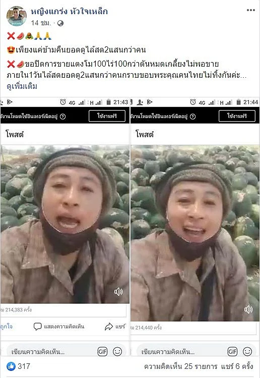Click the emoji smiley in left comment box
Image resolution: width=260 pixels, height=378 pixels.
click(x=117, y=352)
